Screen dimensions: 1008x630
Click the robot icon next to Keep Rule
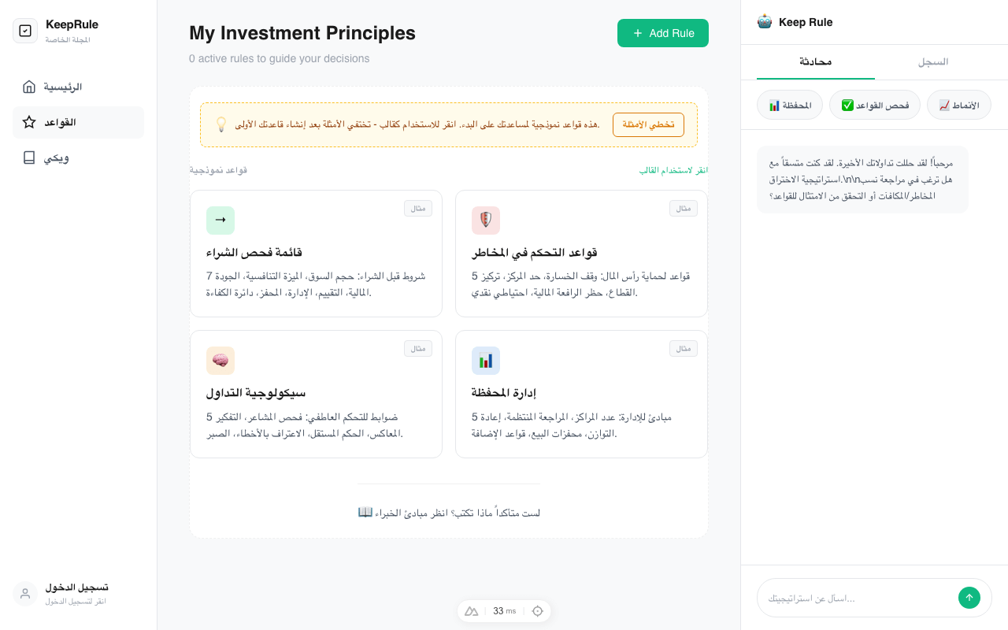764,22
